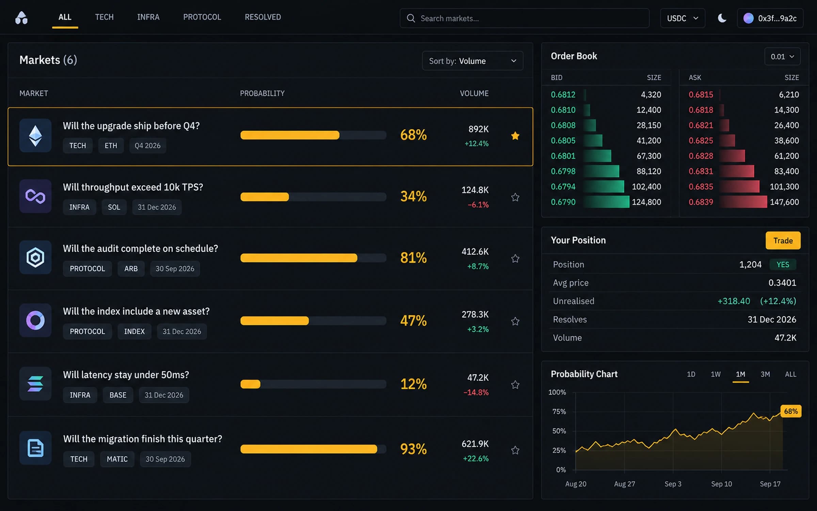This screenshot has height=511, width=817.
Task: Click bid price 0.6812 in order book
Action: [563, 95]
